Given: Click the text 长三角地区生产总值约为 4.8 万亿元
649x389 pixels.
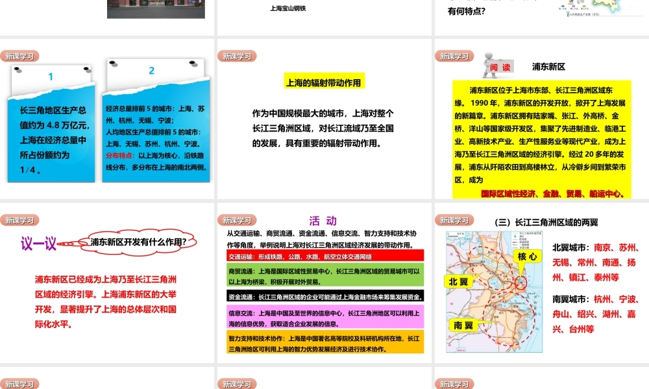Looking at the screenshot, I should point(55,117).
